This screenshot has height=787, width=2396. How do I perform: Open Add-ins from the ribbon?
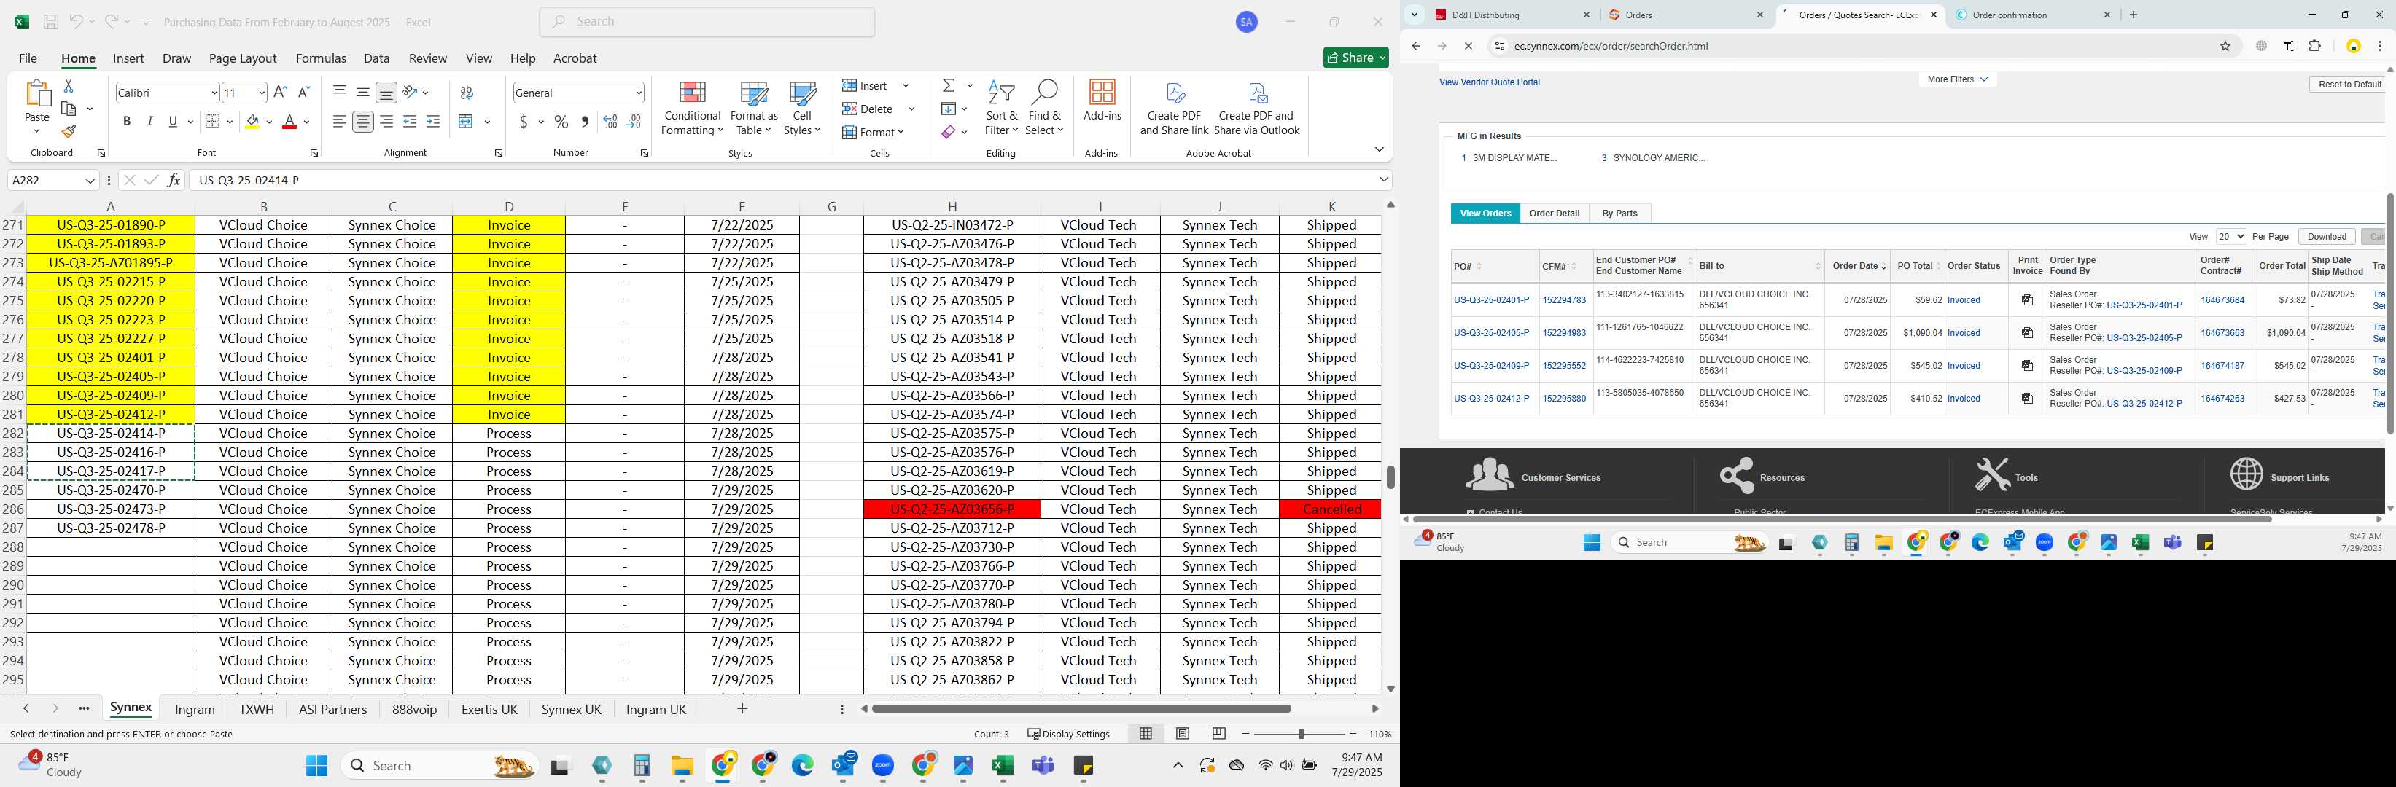coord(1102,101)
